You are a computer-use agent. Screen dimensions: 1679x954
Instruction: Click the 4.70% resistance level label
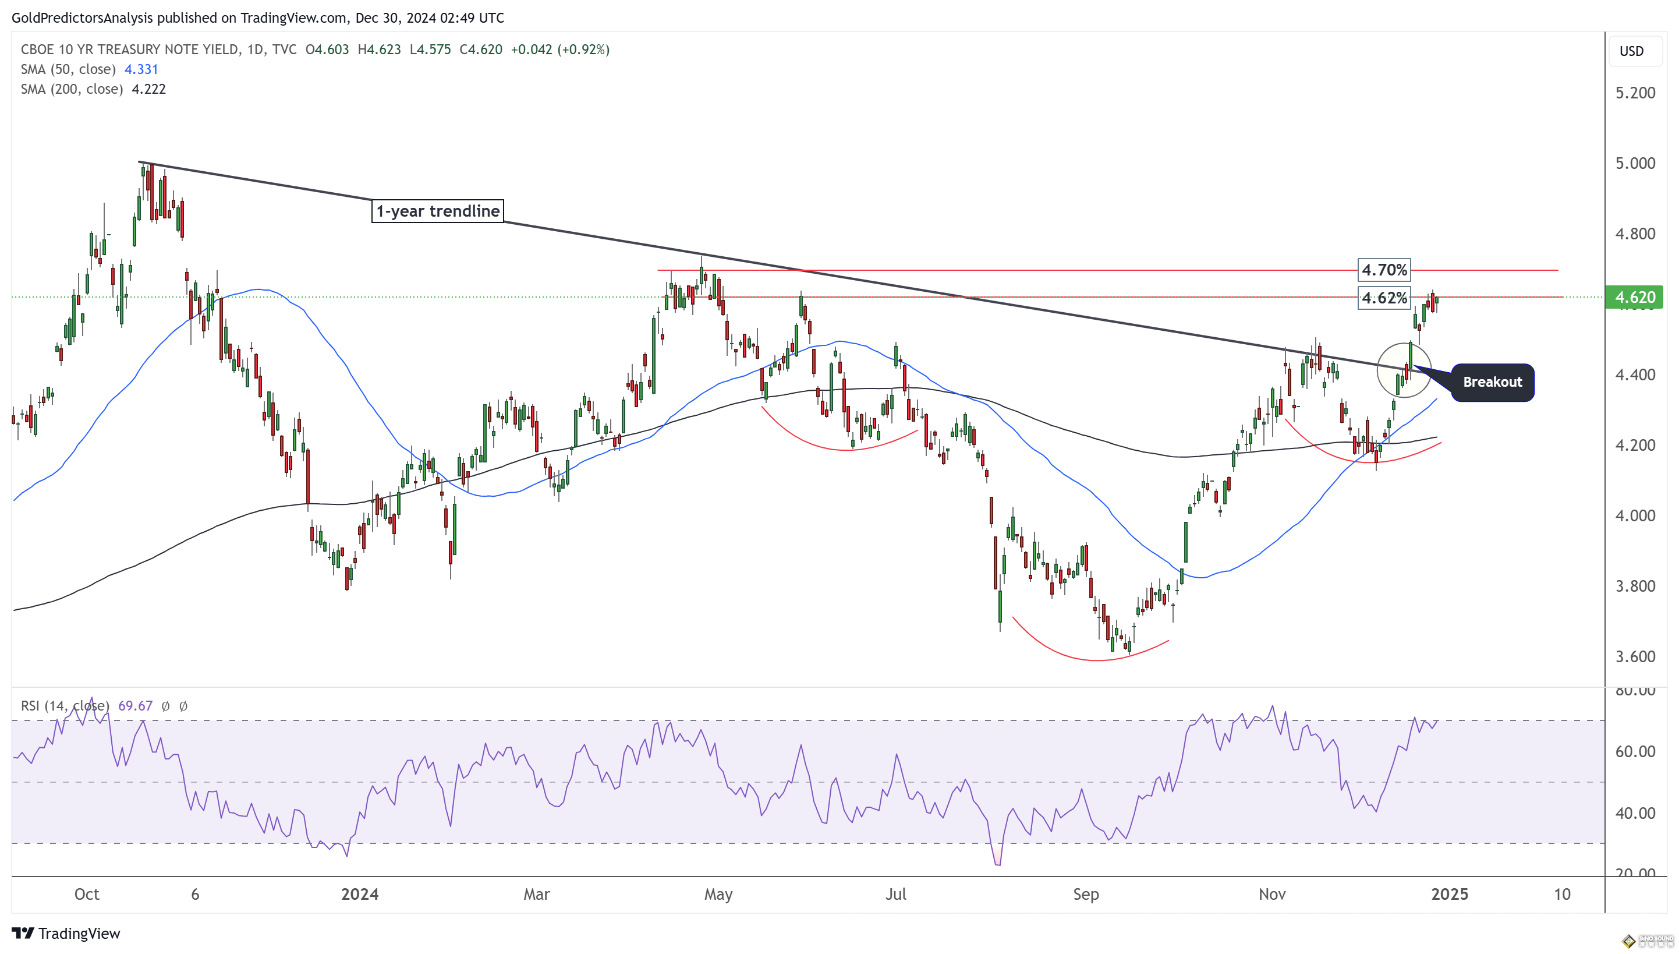1384,270
